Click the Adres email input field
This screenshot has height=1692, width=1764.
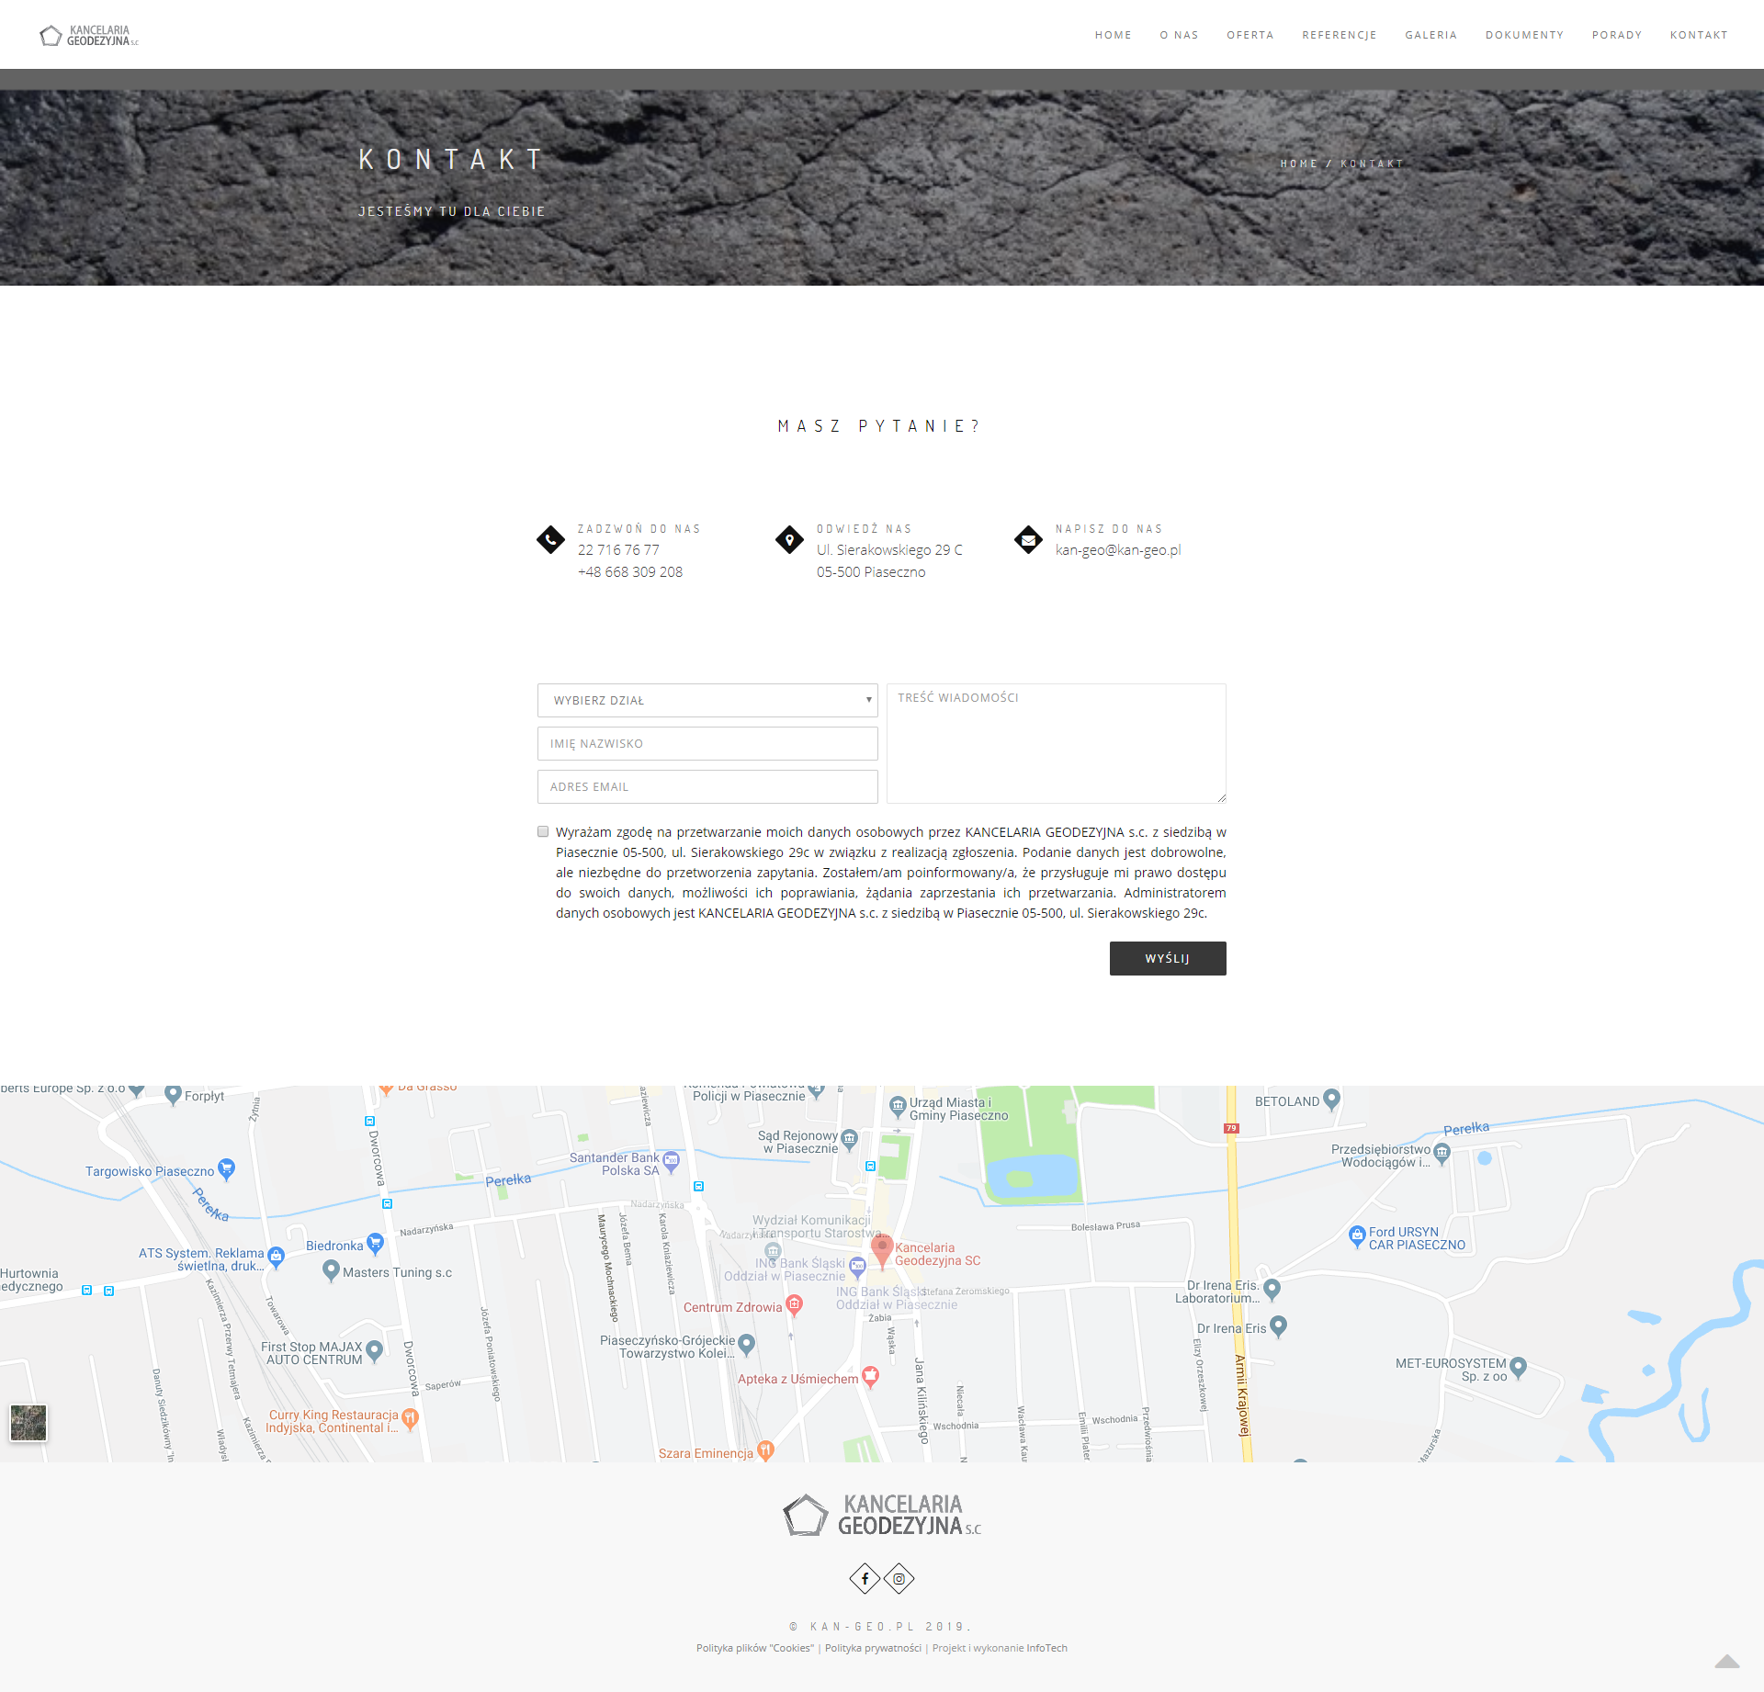(x=707, y=786)
